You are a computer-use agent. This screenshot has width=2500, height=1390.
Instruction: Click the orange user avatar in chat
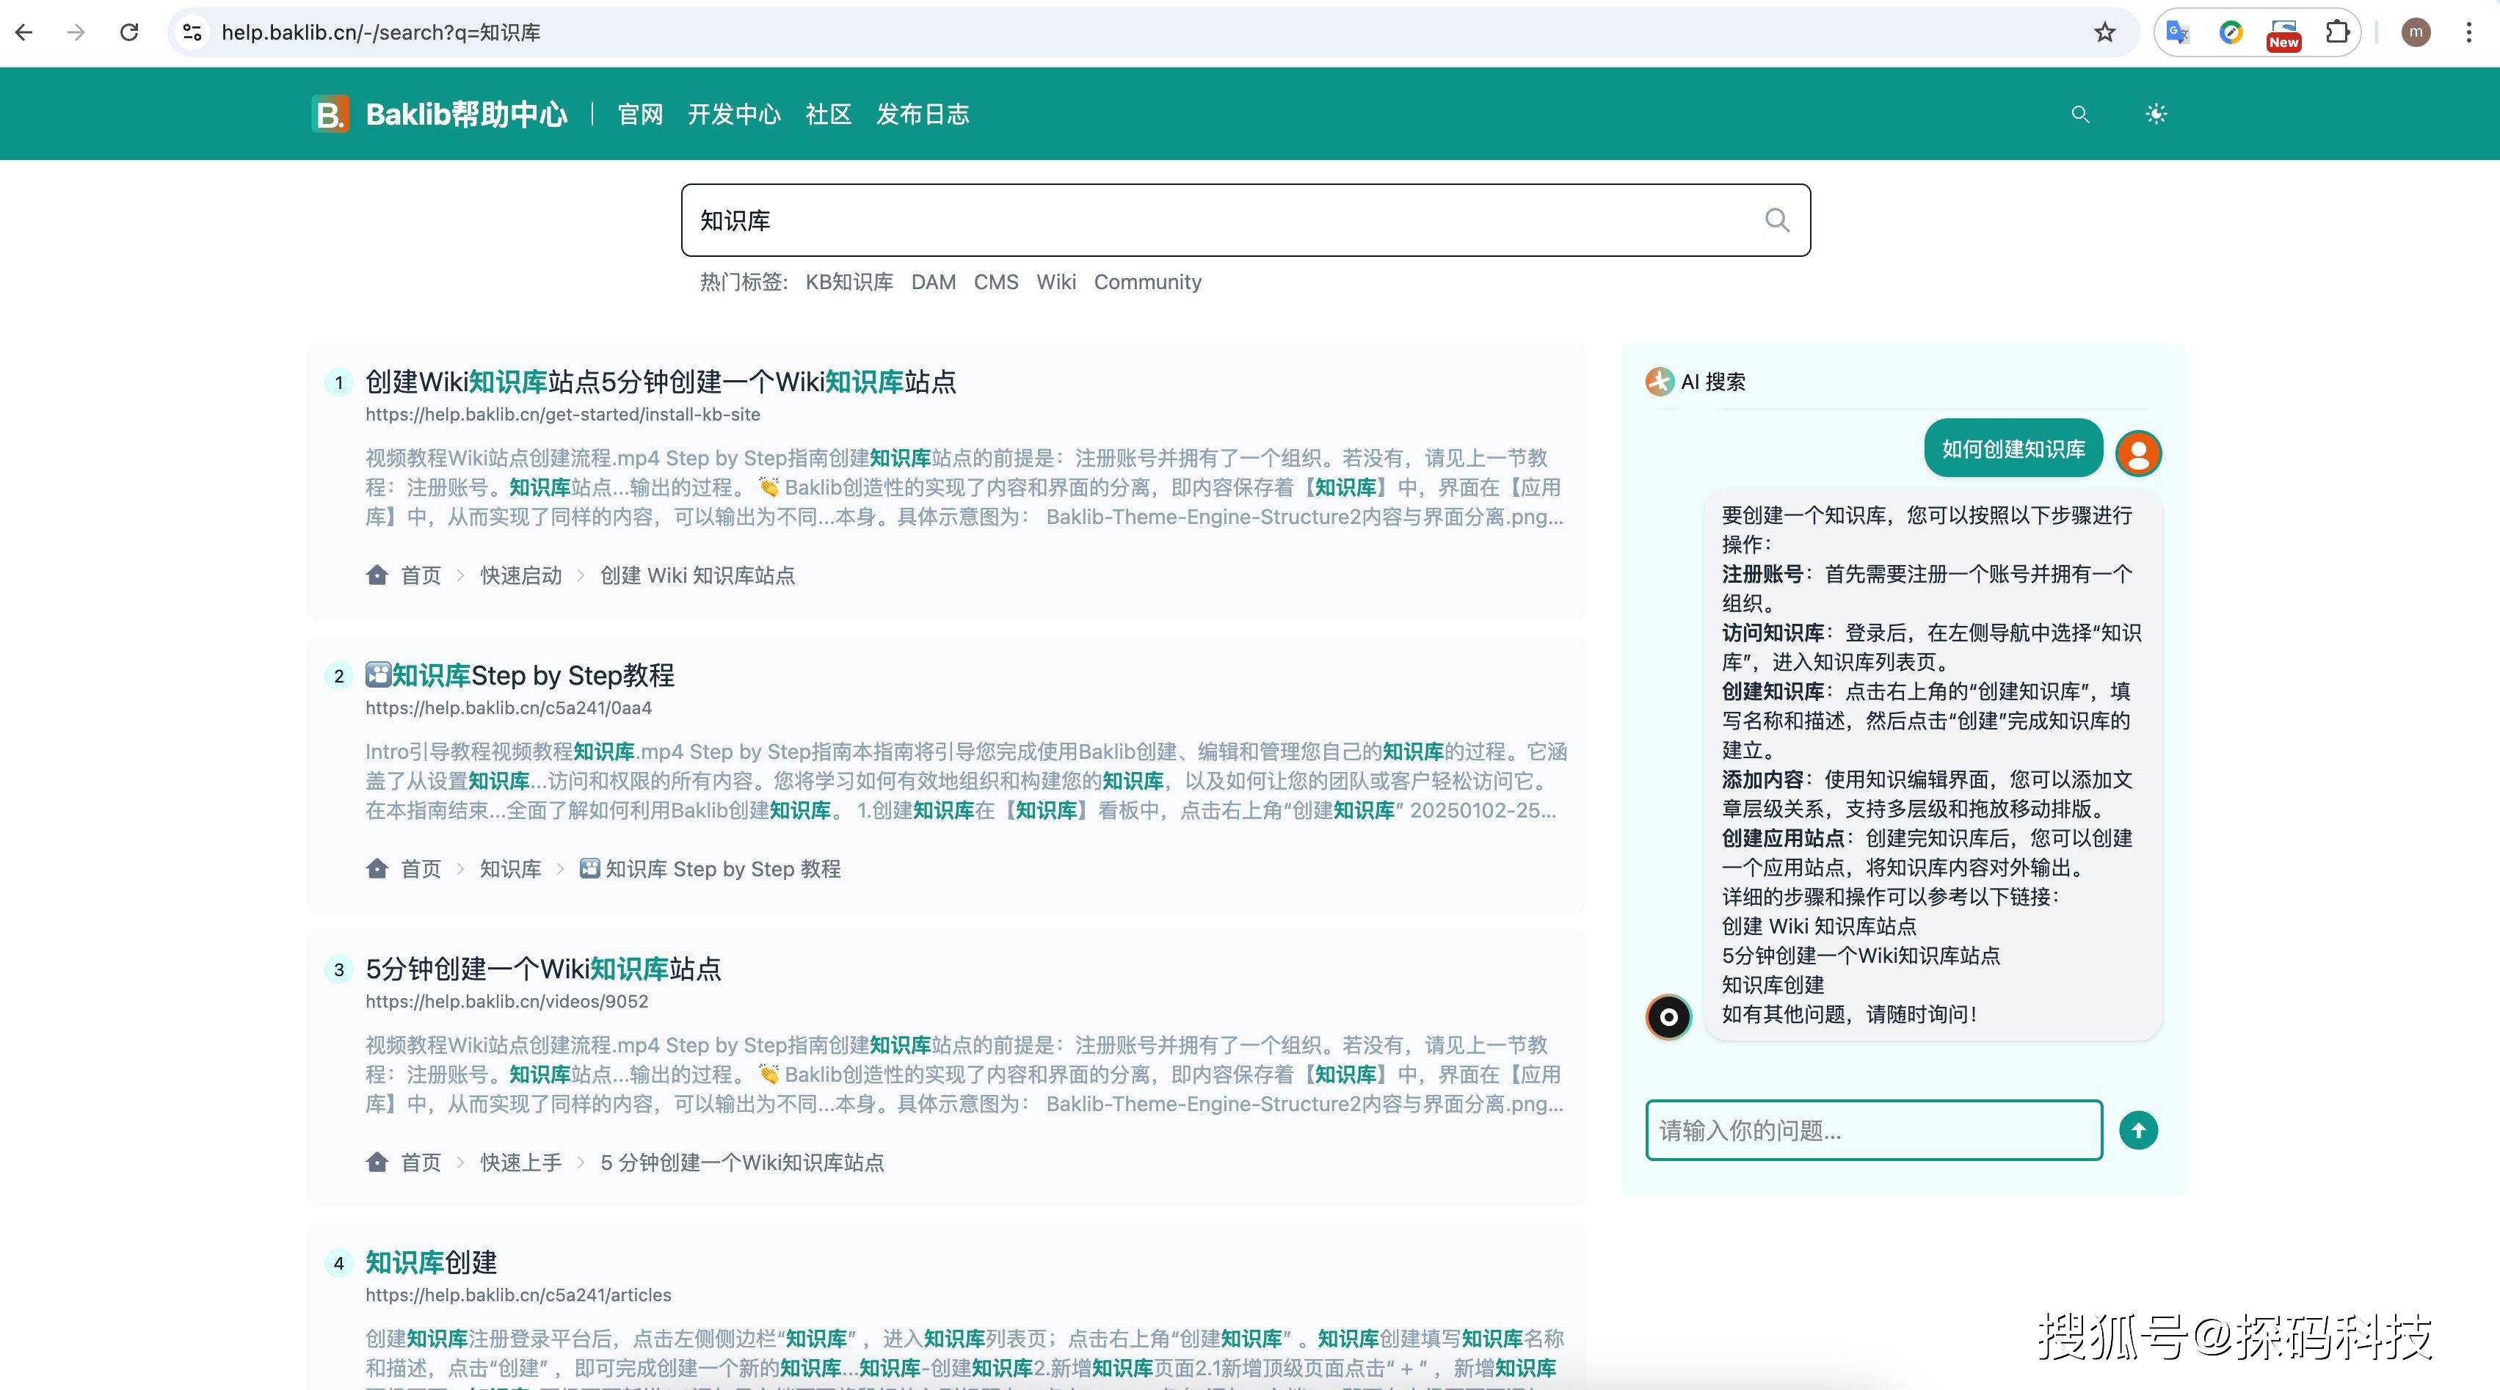(x=2138, y=452)
